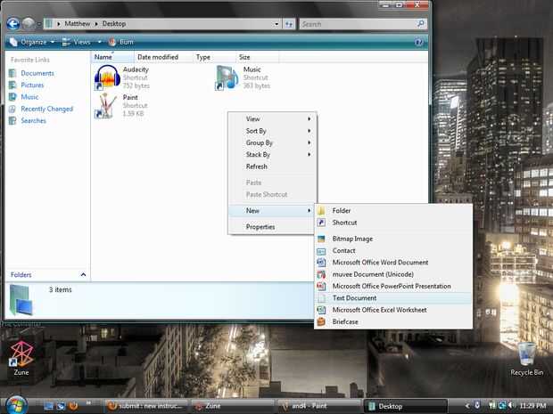Switch to Paint taskbar button
The width and height of the screenshot is (553, 414).
(319, 406)
